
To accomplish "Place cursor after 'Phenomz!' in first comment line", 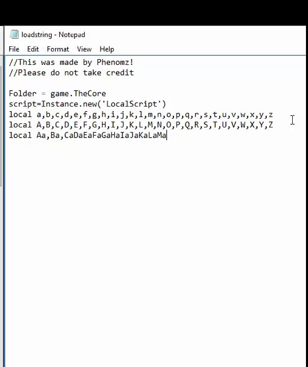I will pyautogui.click(x=134, y=62).
